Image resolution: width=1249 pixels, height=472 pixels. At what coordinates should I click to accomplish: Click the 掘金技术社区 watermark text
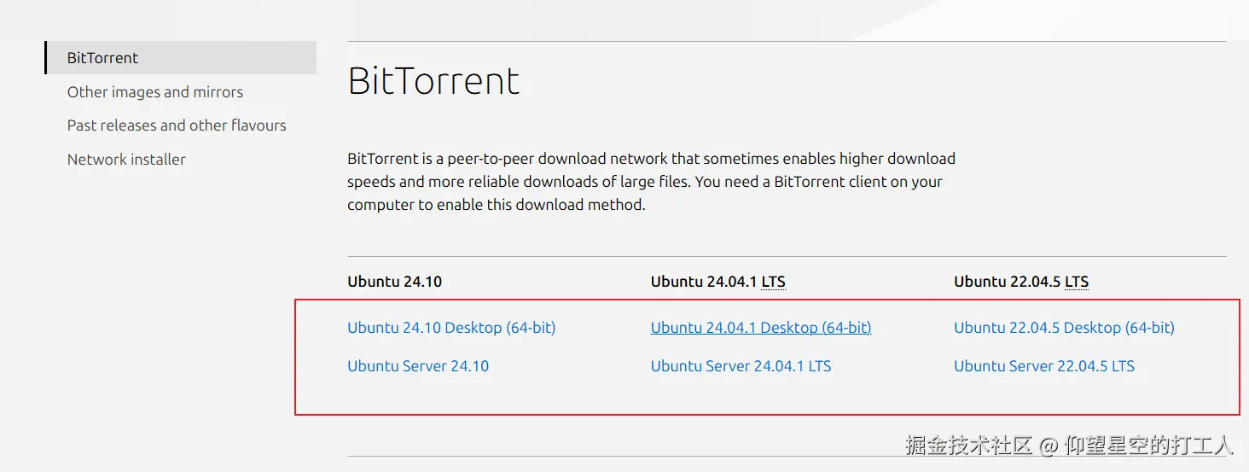(969, 445)
